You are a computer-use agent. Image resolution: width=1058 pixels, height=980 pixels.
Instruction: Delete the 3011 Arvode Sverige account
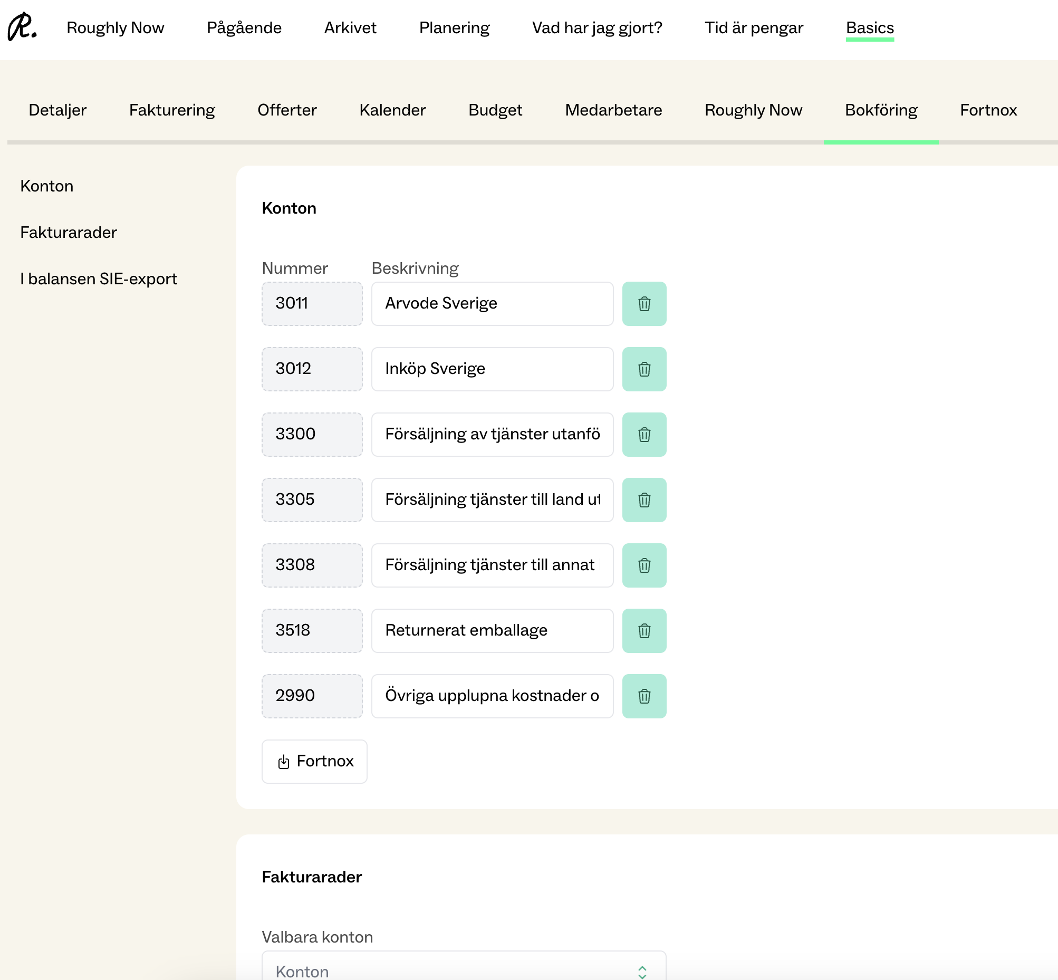[644, 304]
